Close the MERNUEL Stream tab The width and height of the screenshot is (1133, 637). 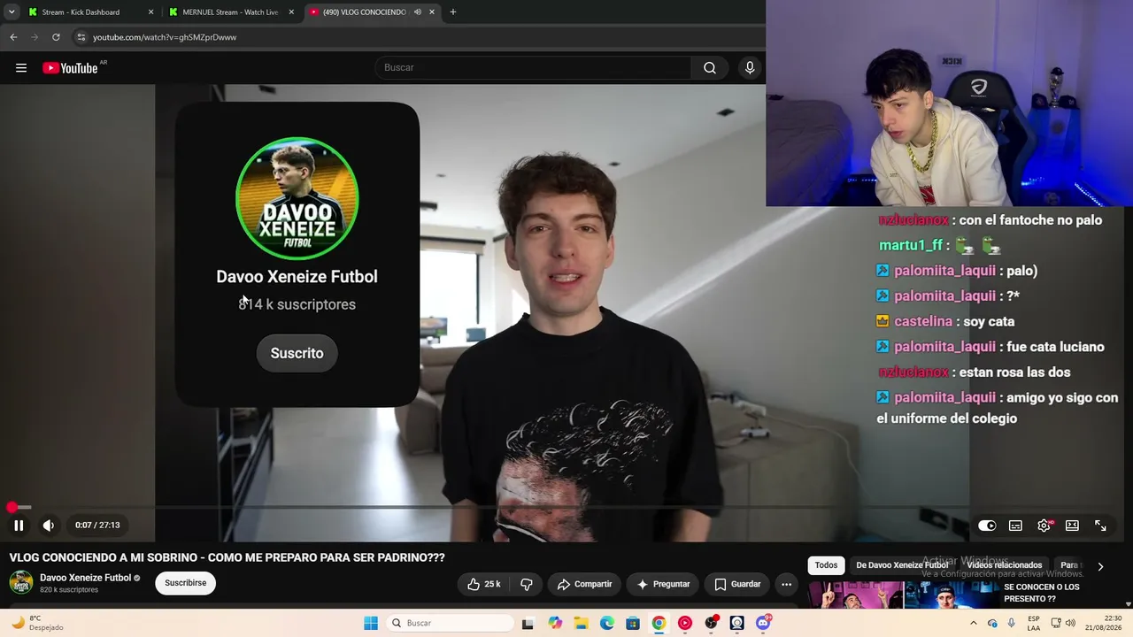pos(291,12)
